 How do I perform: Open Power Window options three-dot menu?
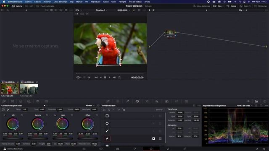199,105
